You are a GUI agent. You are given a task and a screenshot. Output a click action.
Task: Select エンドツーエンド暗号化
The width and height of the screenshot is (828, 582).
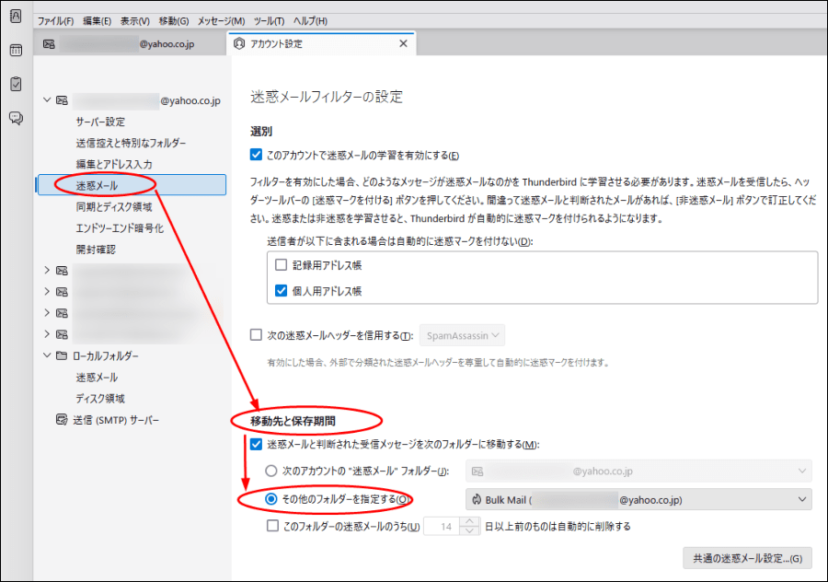pos(120,227)
